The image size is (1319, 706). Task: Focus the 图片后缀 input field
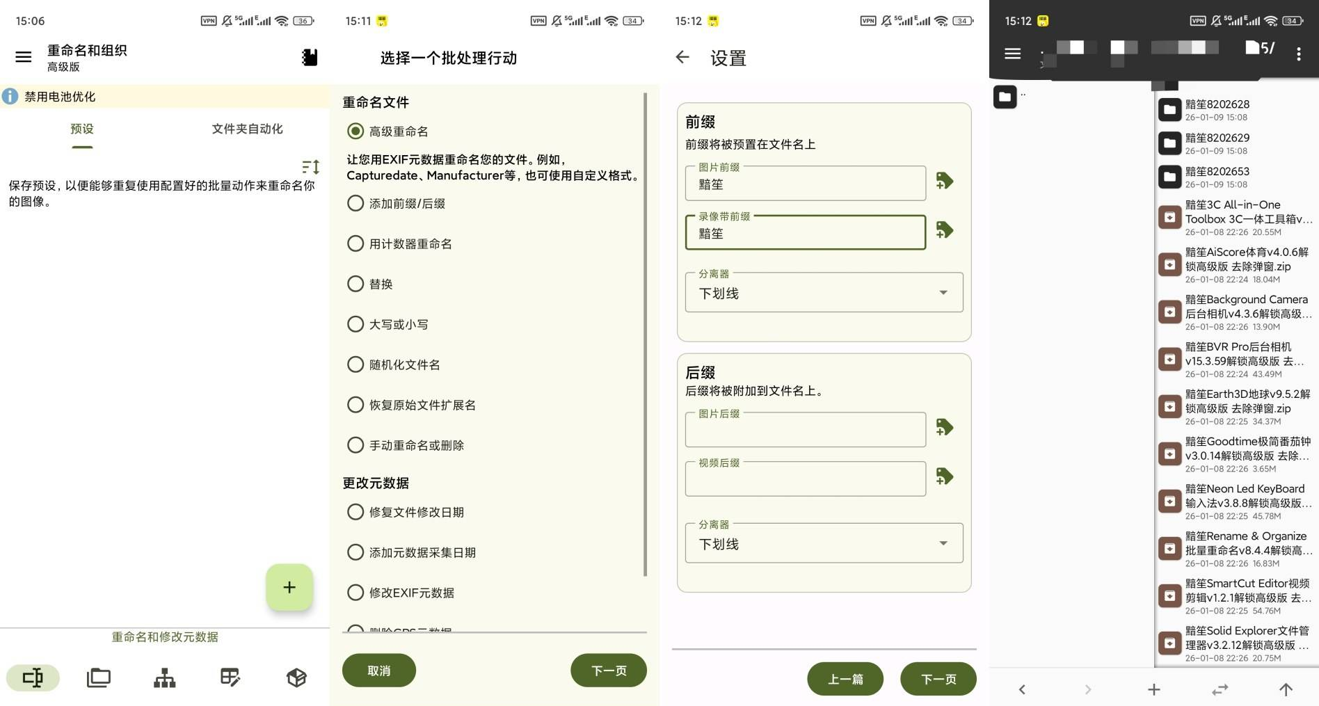[x=806, y=429]
